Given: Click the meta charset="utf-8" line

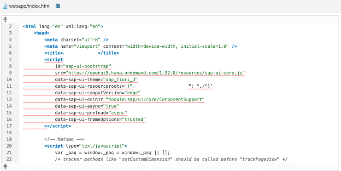Looking at the screenshot, I should coord(76,40).
